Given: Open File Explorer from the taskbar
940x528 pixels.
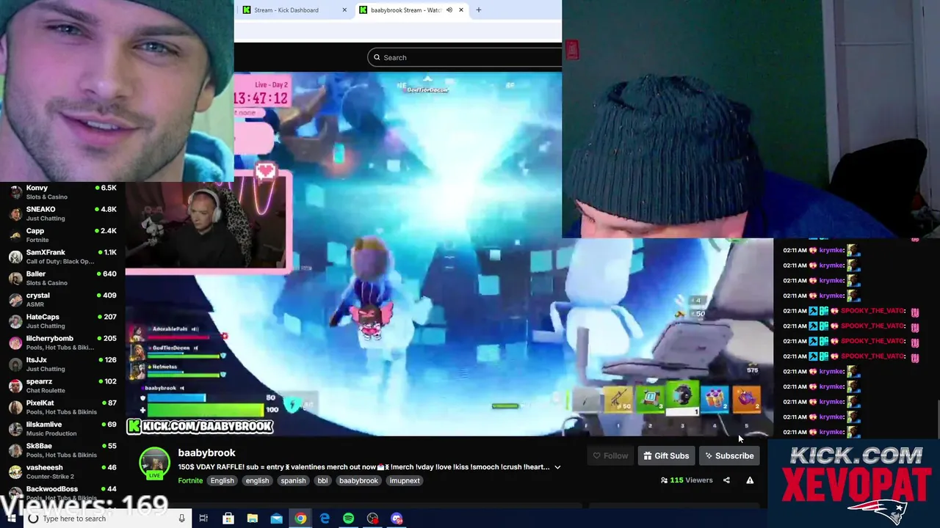Looking at the screenshot, I should (252, 518).
